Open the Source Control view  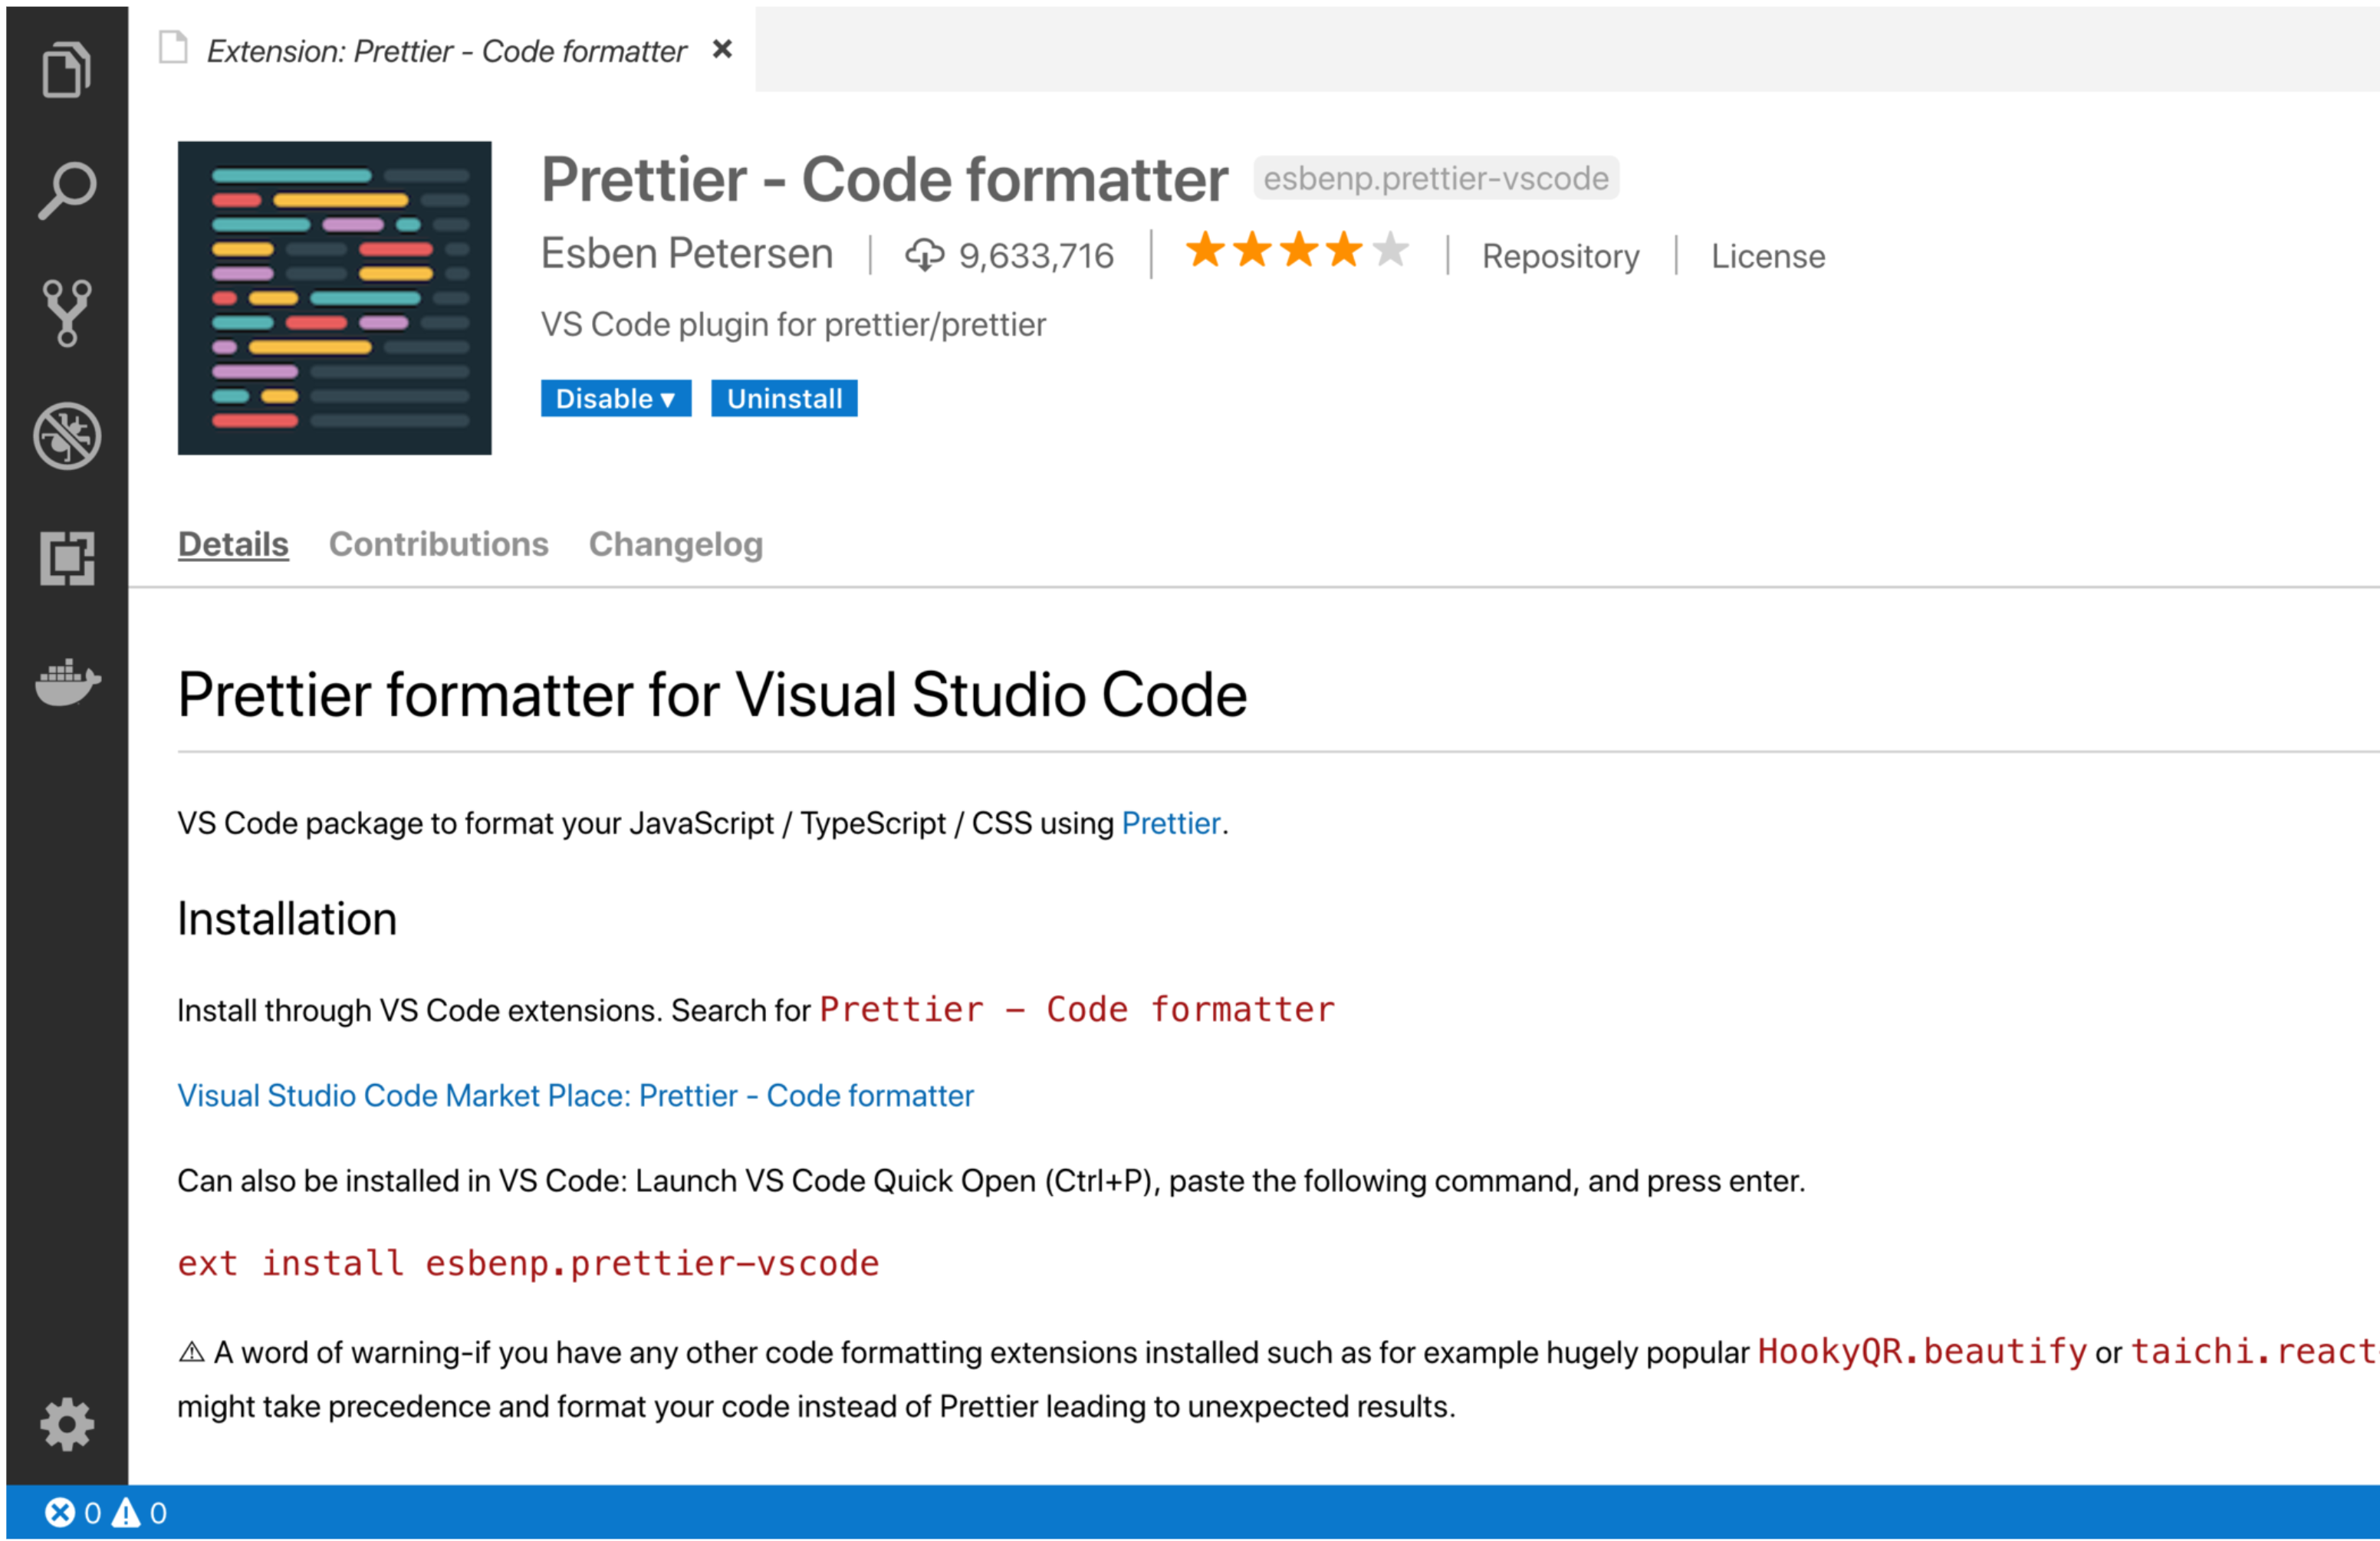tap(67, 313)
